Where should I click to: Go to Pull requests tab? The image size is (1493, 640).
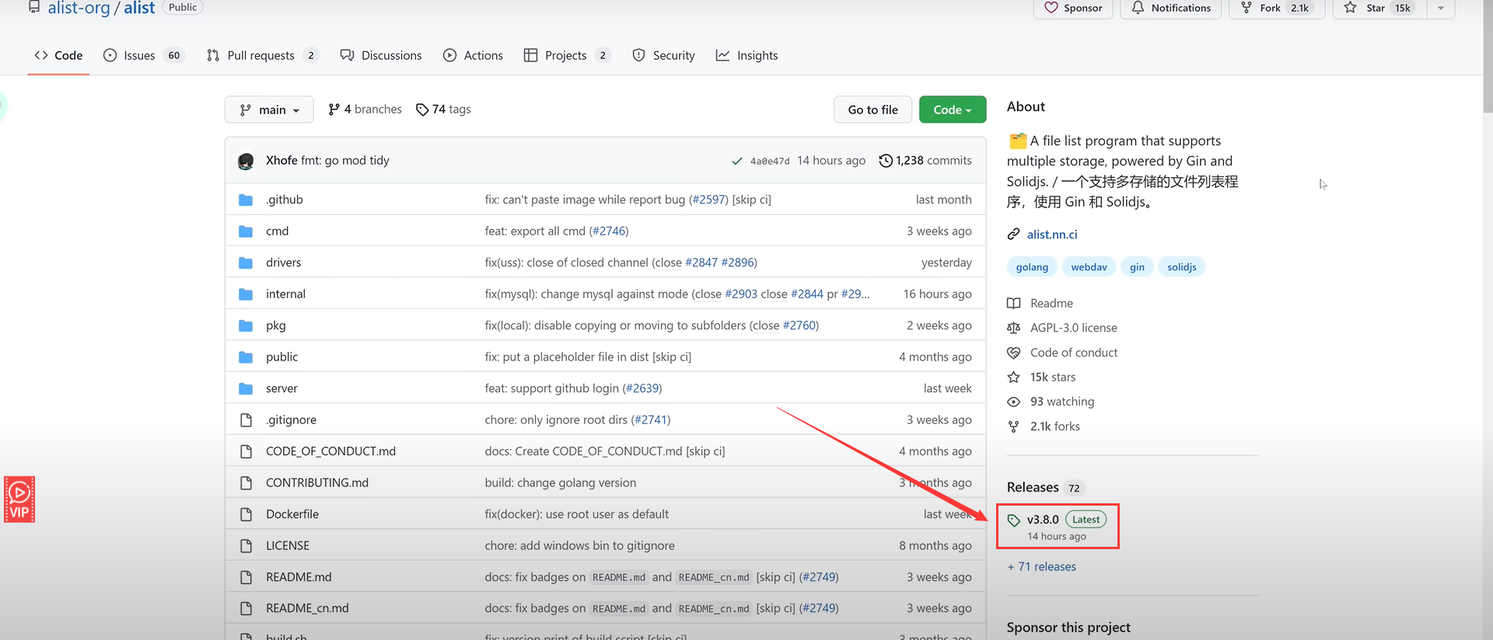(263, 55)
